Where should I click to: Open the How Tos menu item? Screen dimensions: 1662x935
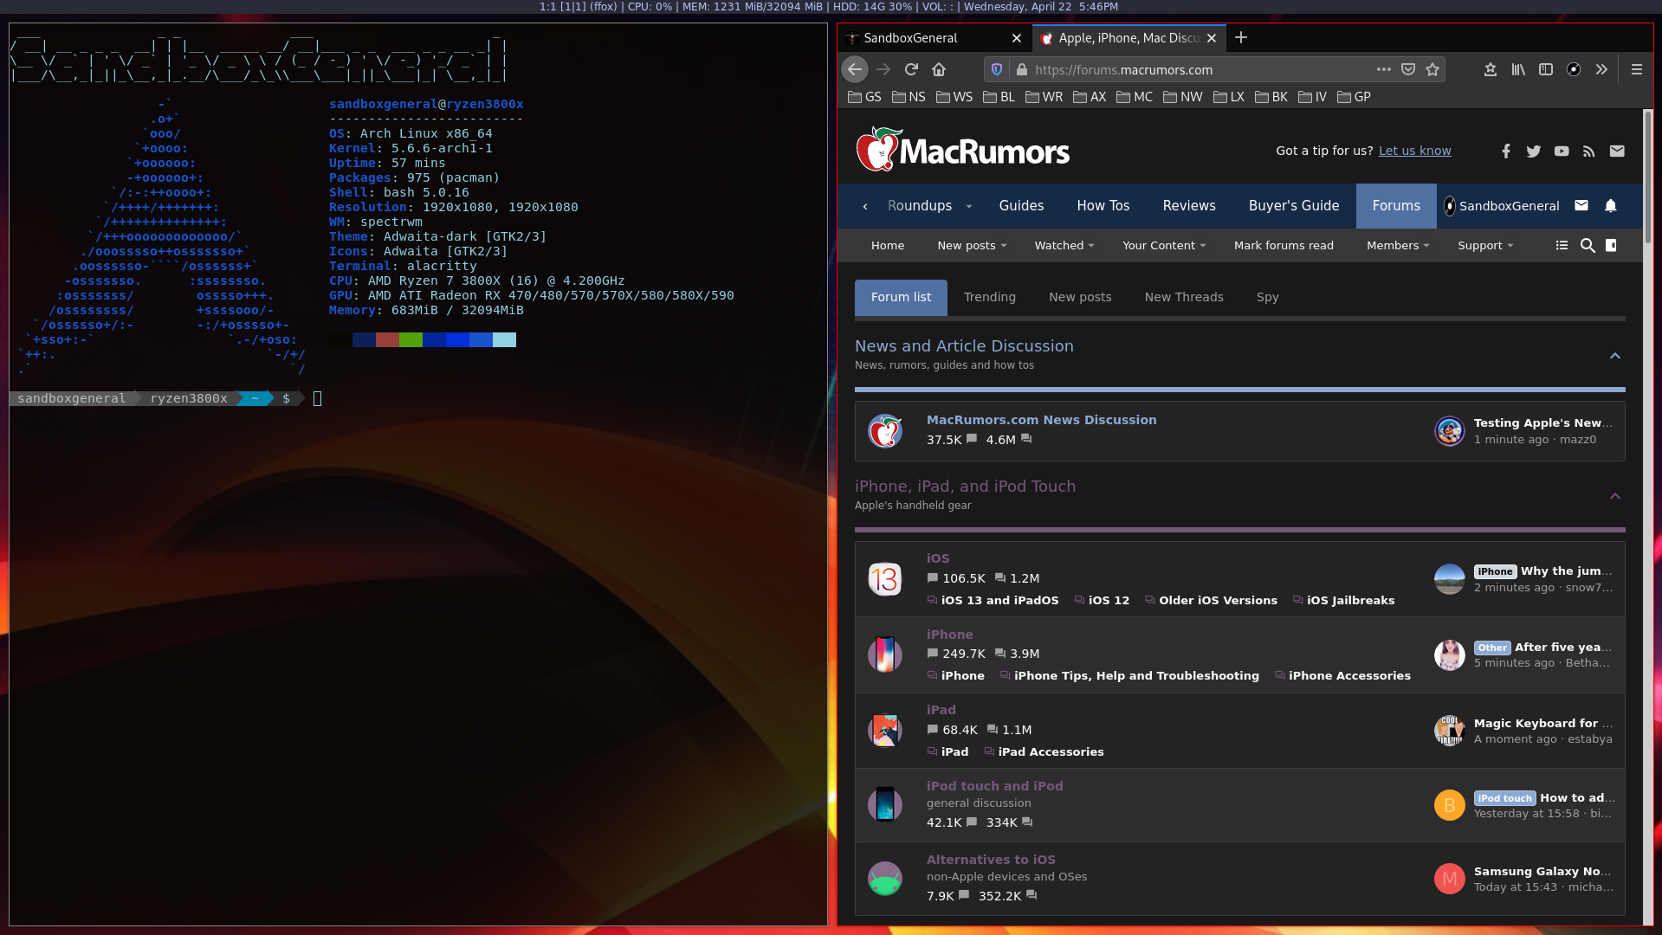[1103, 205]
